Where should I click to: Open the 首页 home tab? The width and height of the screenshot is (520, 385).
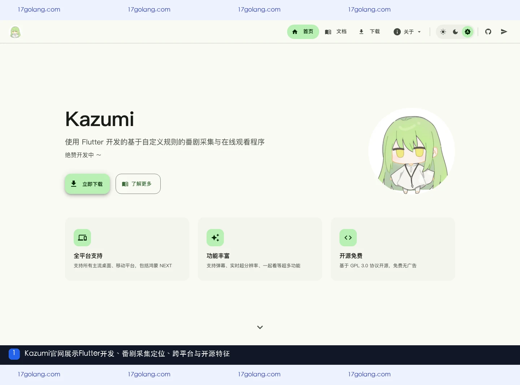[303, 32]
